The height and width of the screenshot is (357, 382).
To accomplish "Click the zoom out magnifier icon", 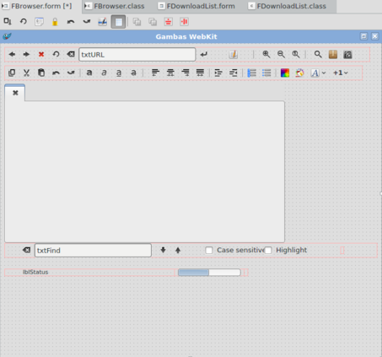I will tap(281, 54).
